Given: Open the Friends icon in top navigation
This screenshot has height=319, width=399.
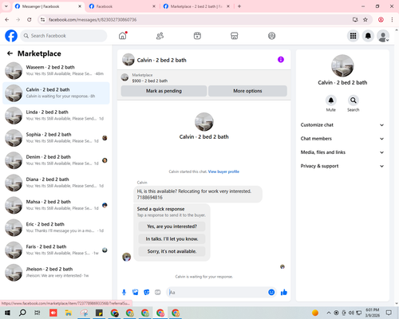Looking at the screenshot, I should click(x=160, y=36).
